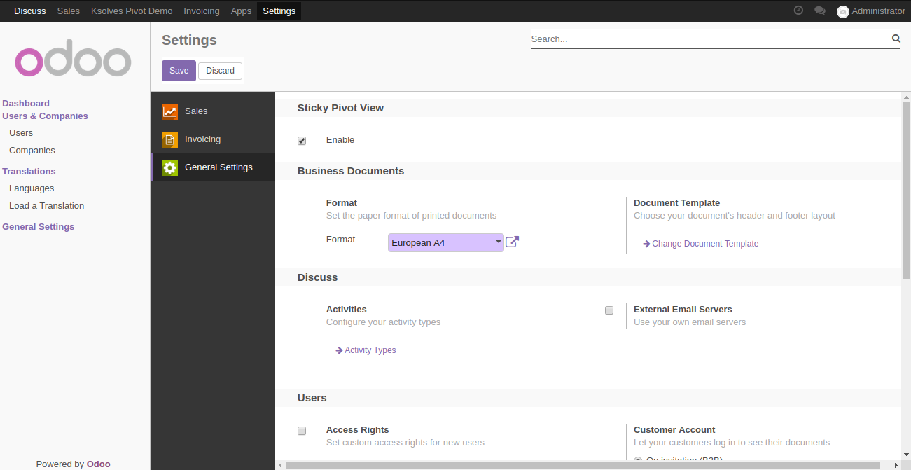Click the Invoicing document icon
This screenshot has width=911, height=470.
click(x=169, y=139)
